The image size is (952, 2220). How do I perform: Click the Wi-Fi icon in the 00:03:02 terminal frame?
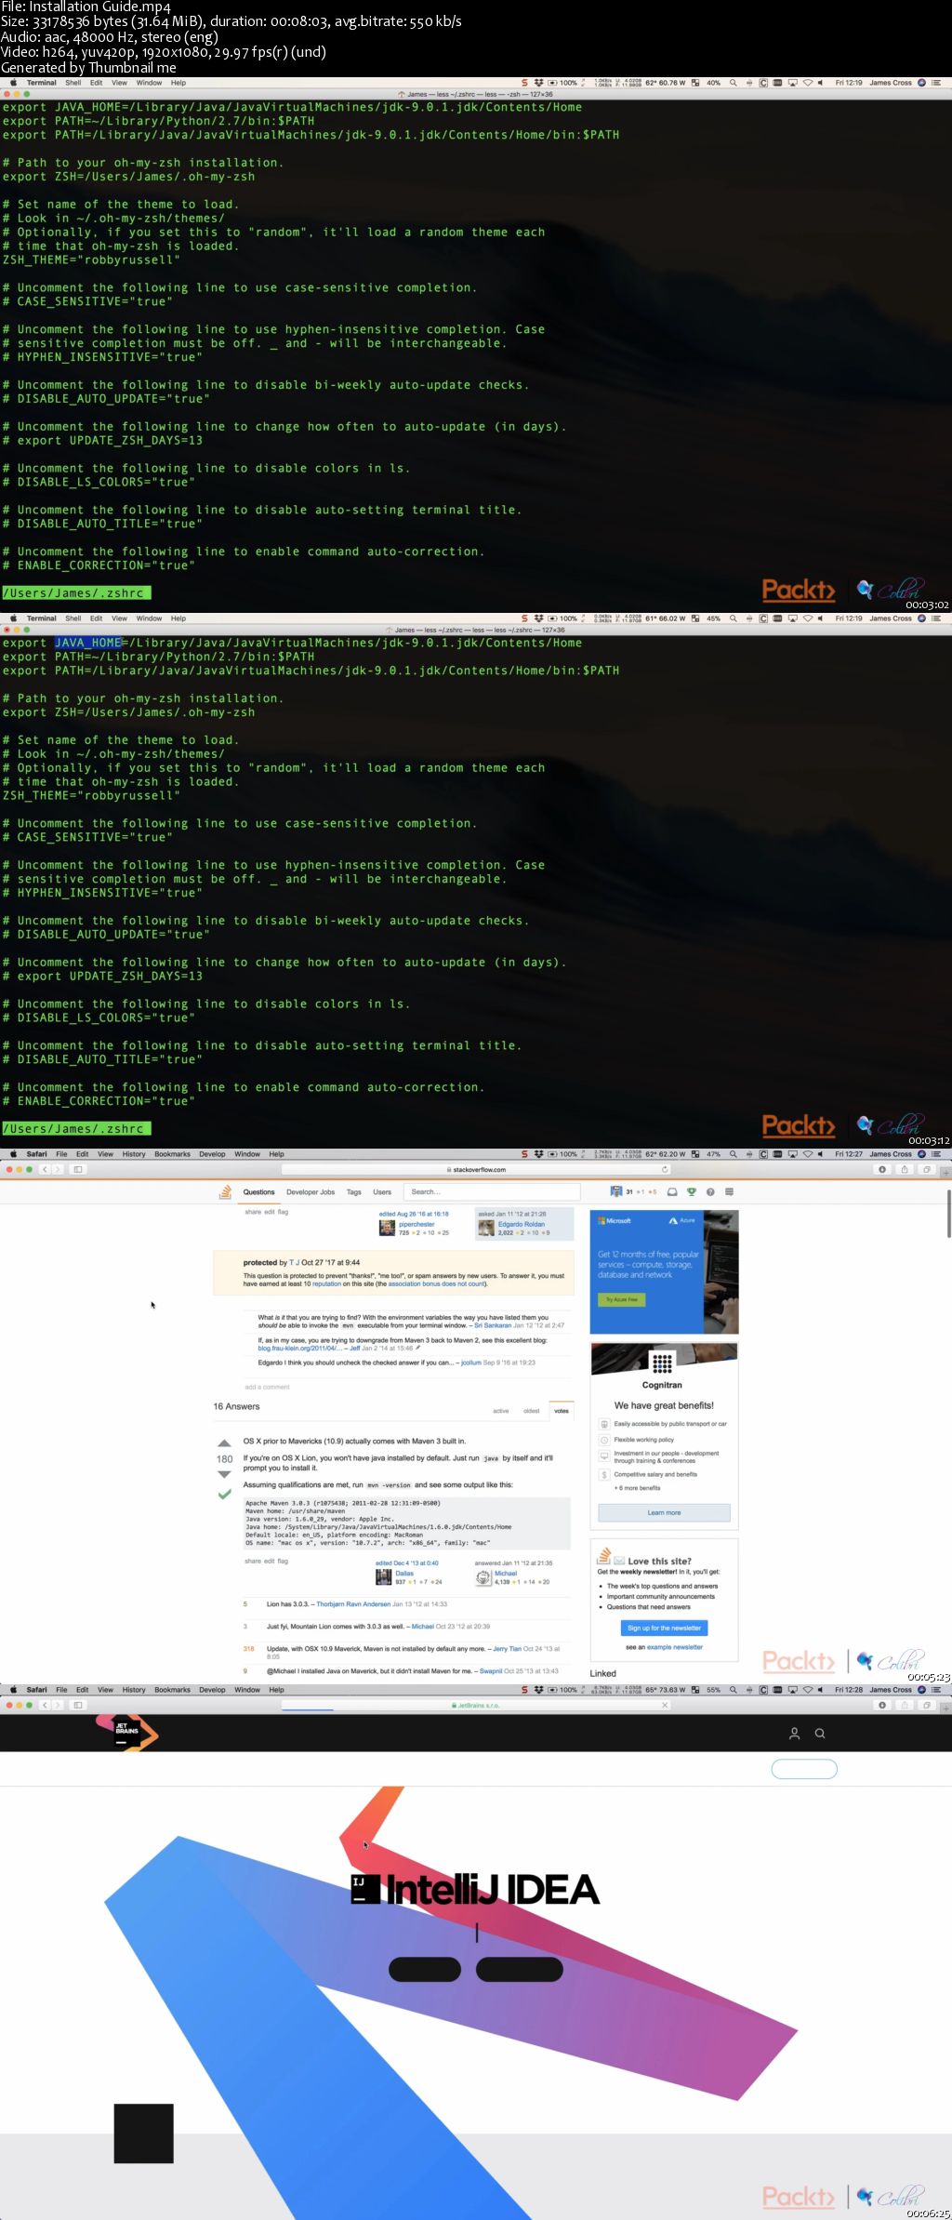pos(808,83)
